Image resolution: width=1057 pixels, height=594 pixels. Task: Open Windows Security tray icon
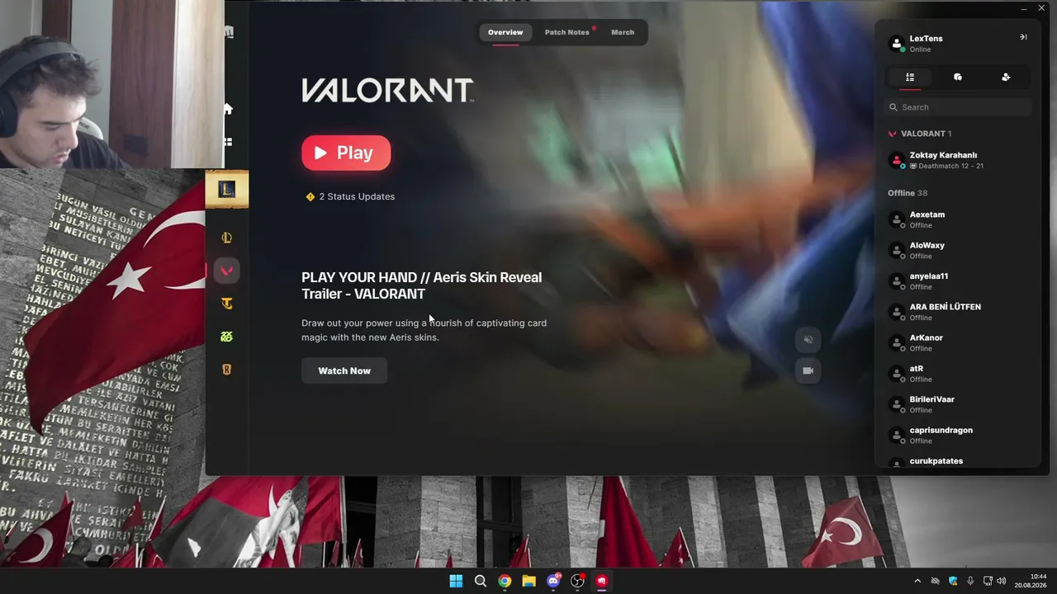[x=953, y=581]
